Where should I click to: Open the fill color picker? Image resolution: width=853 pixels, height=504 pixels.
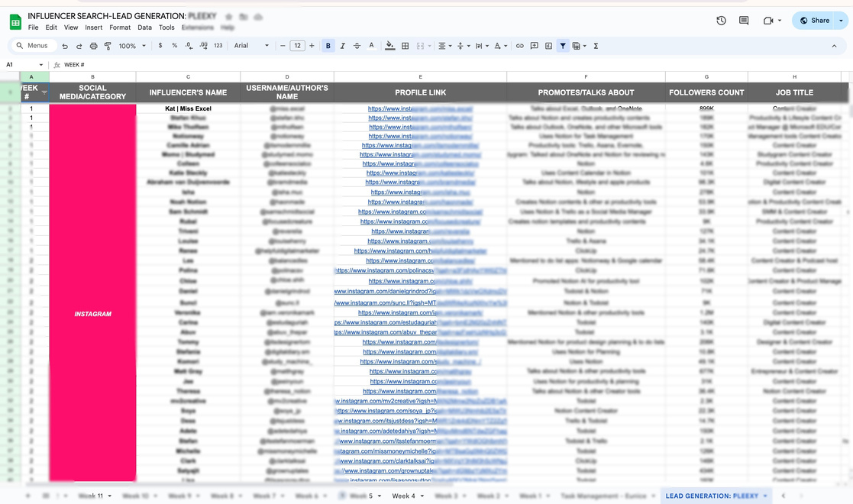click(x=390, y=47)
